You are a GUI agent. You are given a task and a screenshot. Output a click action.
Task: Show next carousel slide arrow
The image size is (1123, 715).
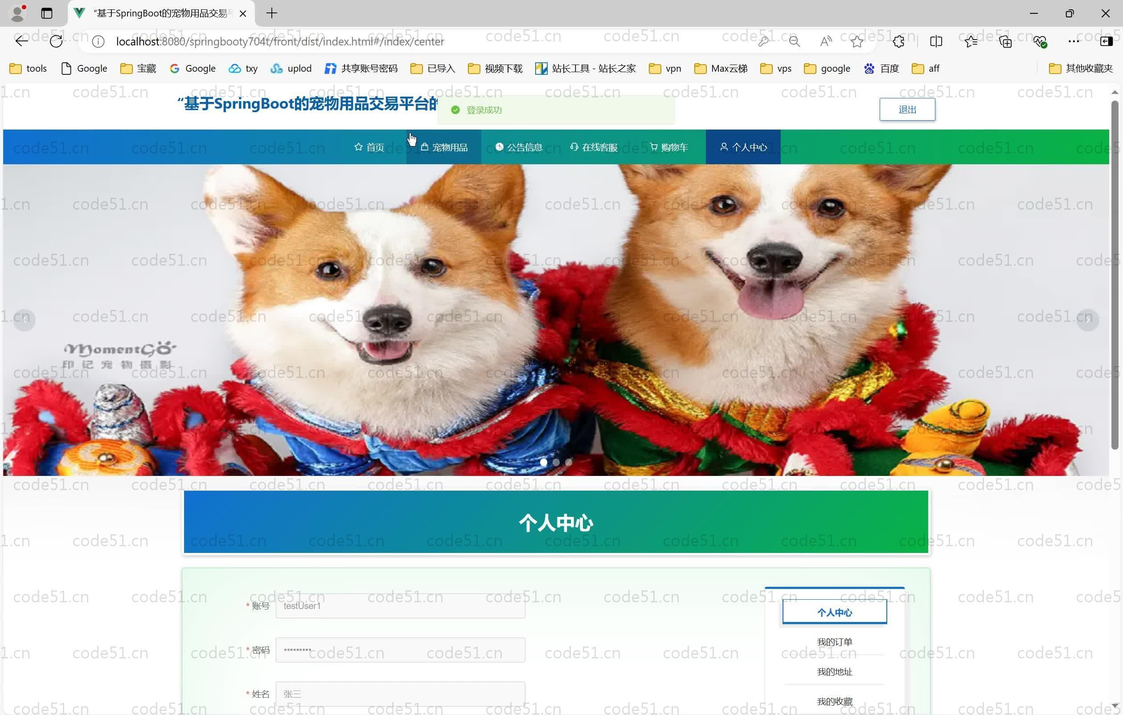tap(1087, 320)
